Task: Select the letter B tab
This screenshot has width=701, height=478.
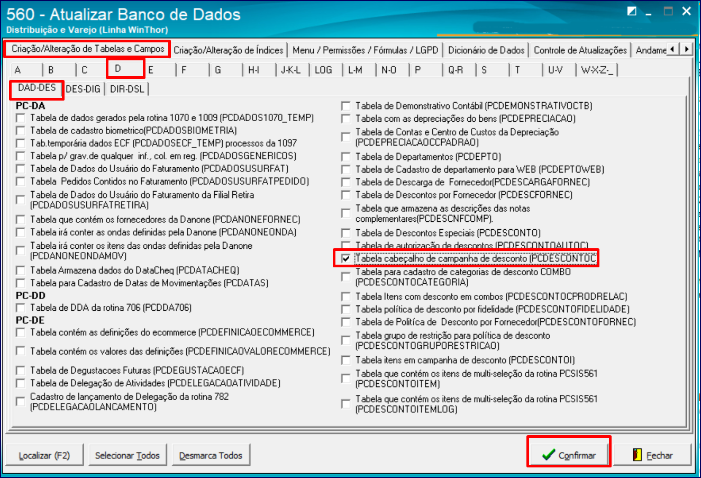Action: tap(59, 70)
